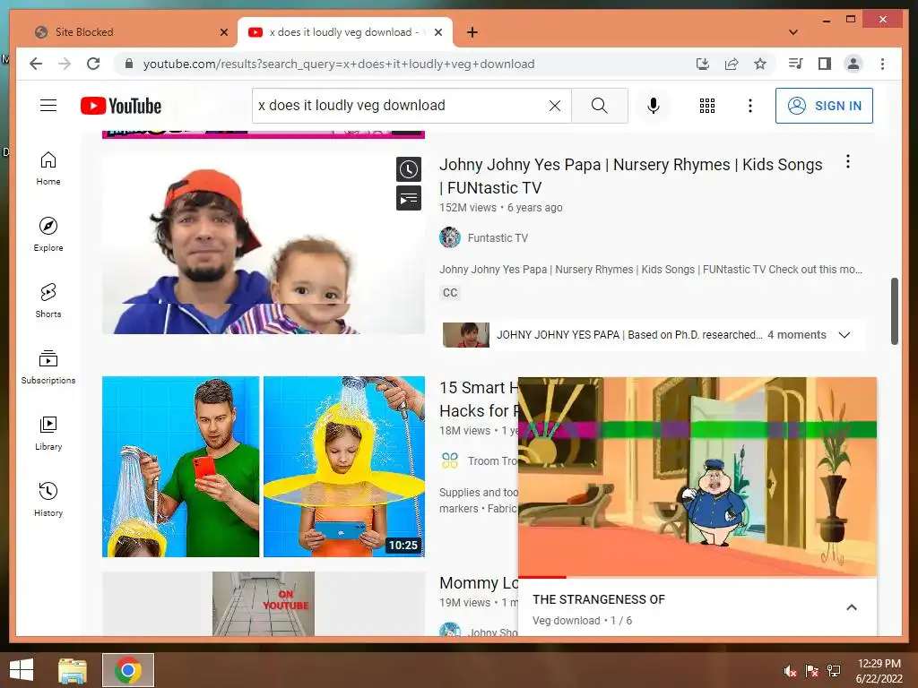Visit the Funtastic TV channel

[x=498, y=238]
